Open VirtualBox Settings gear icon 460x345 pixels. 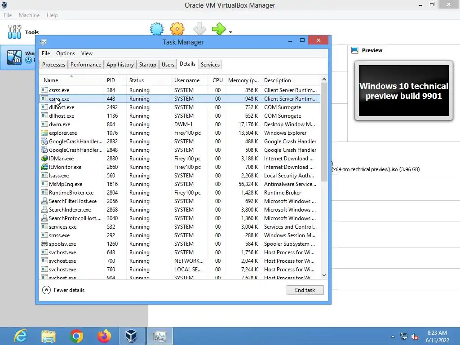177,29
